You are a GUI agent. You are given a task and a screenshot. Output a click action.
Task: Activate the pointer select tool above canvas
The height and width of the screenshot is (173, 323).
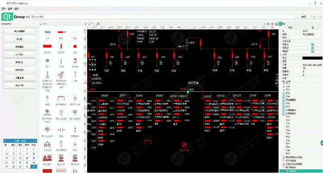click(x=86, y=24)
